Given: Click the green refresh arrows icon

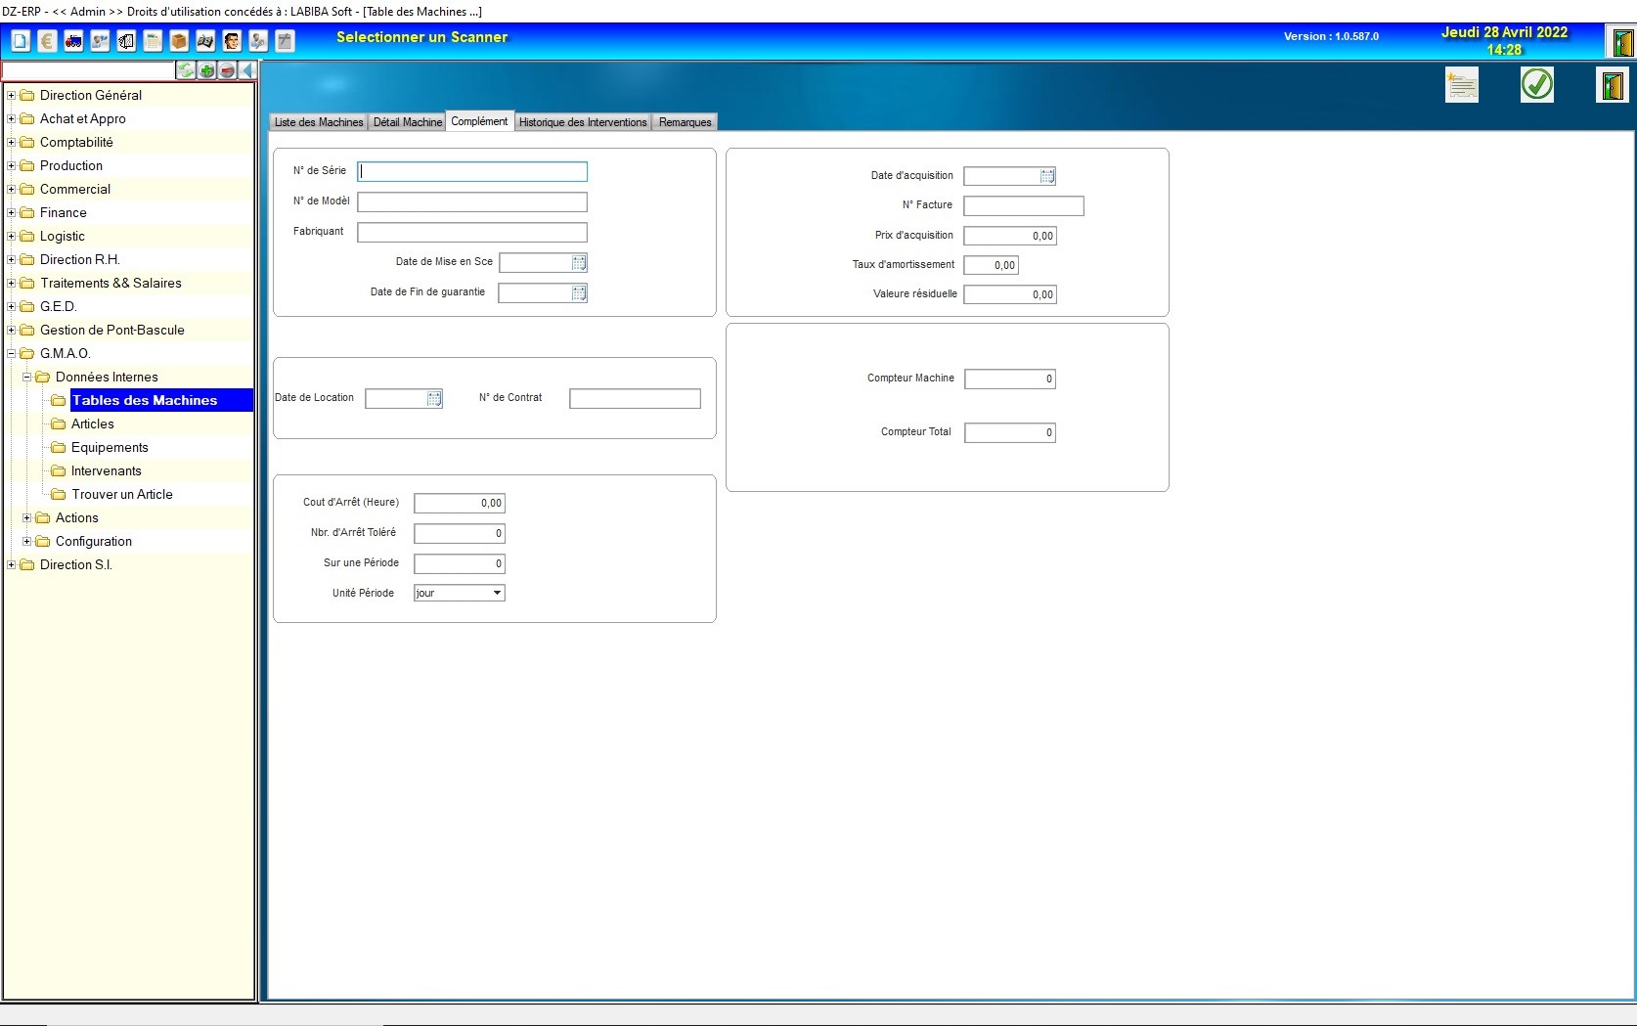Looking at the screenshot, I should [186, 70].
